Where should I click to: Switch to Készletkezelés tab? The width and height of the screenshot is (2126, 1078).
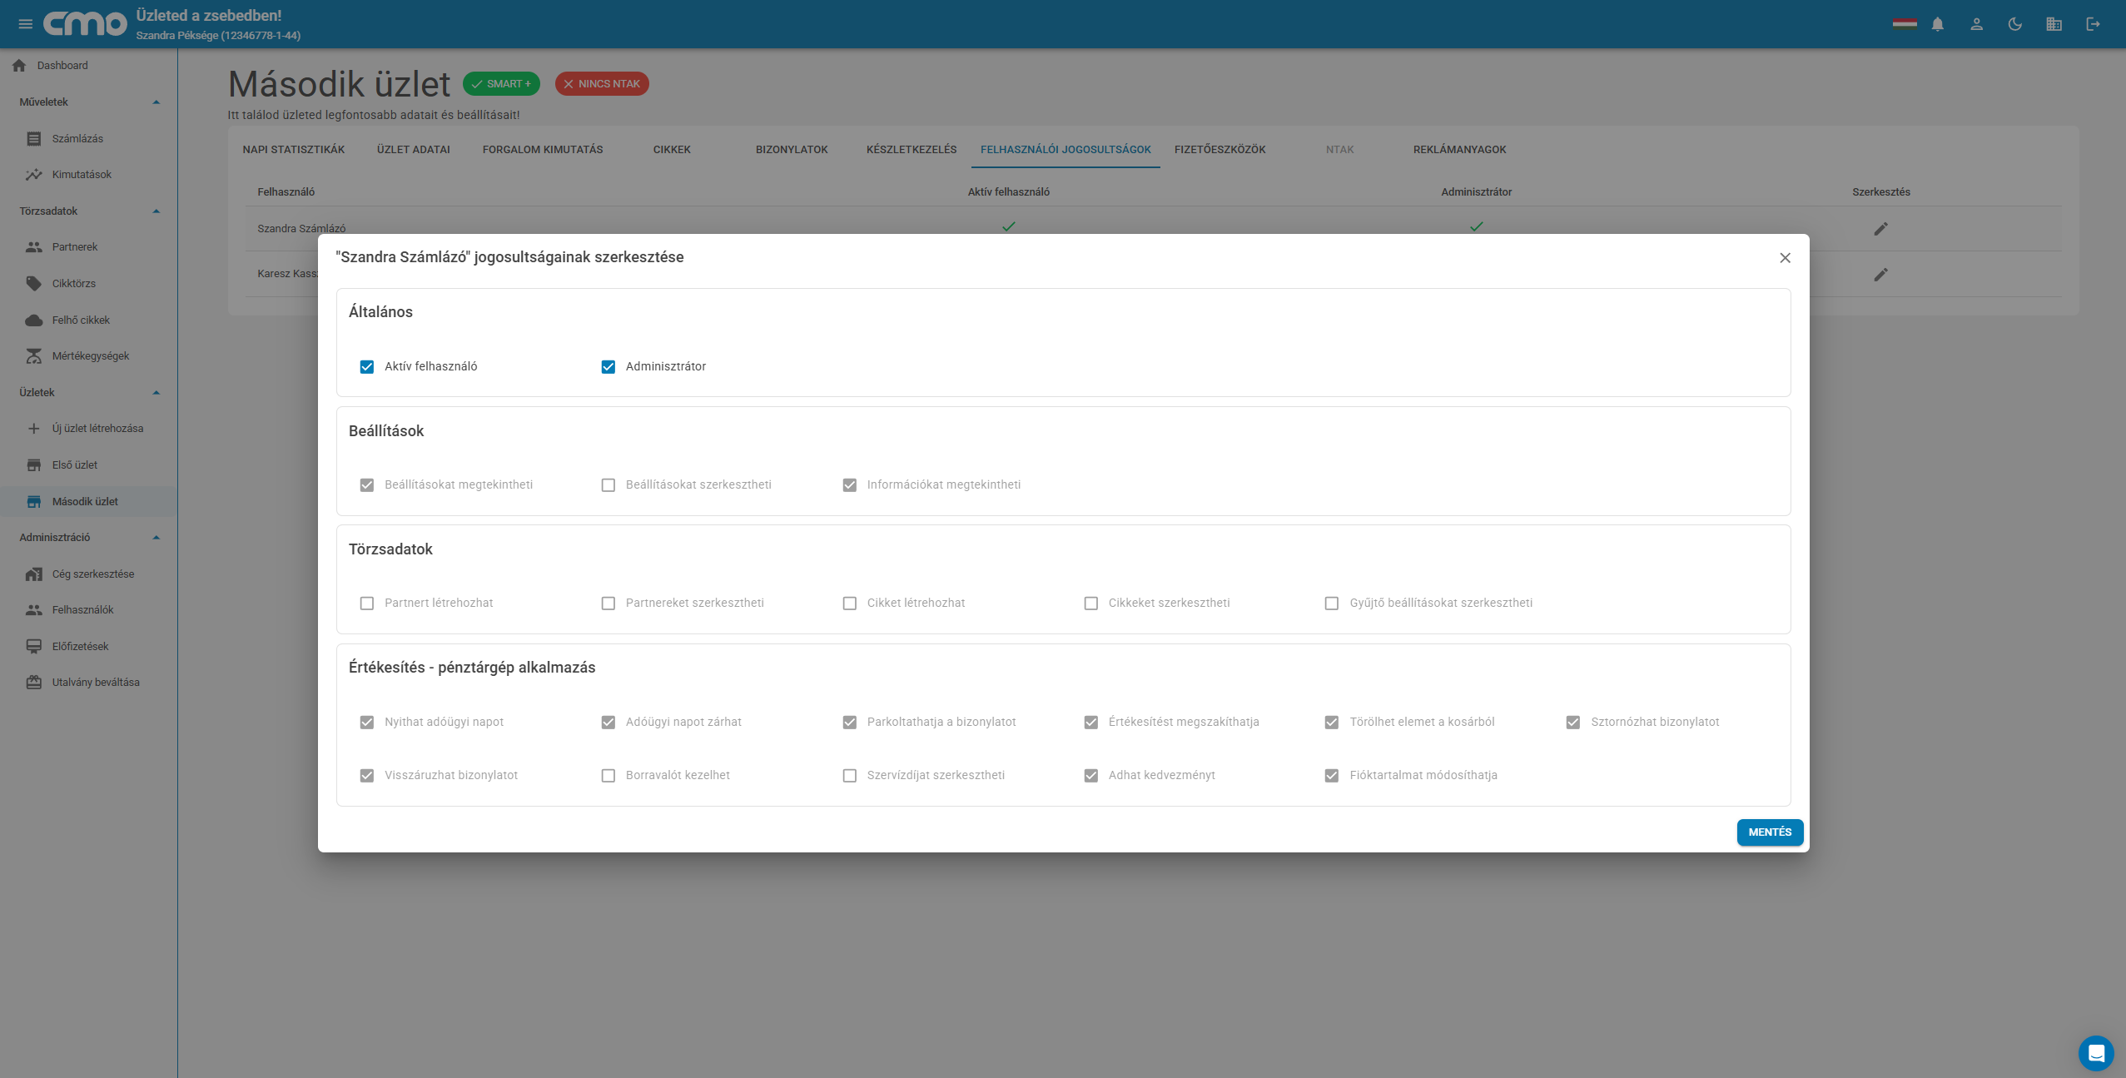pyautogui.click(x=911, y=150)
